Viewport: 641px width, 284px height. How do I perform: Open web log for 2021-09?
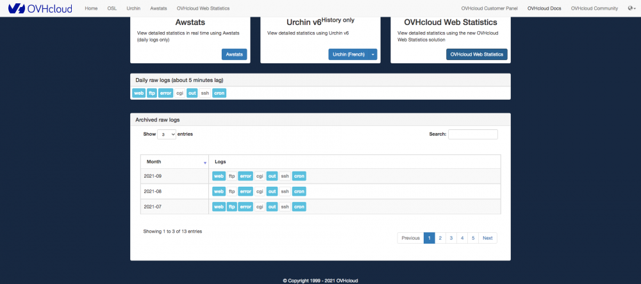219,177
